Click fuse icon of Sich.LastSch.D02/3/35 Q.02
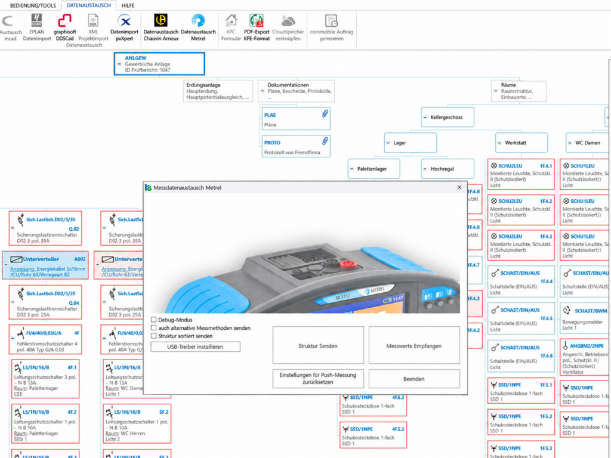Screen dimensions: 611x458 [x=20, y=220]
